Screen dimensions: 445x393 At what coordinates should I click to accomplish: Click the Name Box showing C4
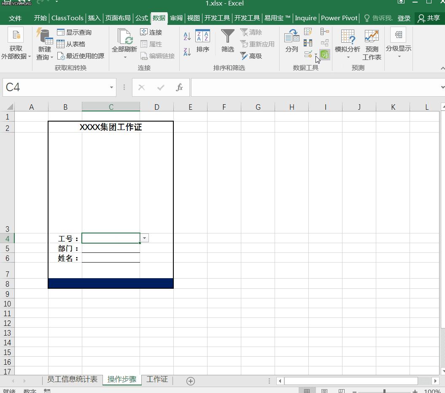[55, 87]
